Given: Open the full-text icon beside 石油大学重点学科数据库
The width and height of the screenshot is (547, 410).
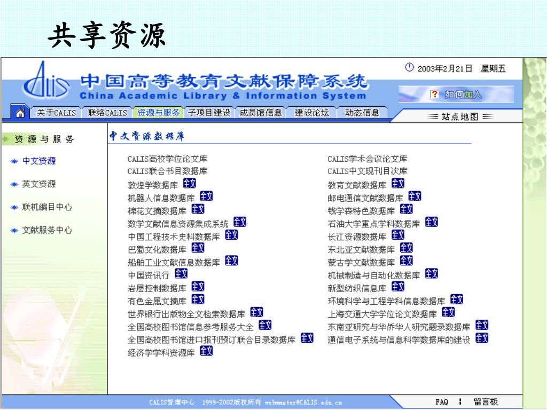Looking at the screenshot, I should point(431,222).
